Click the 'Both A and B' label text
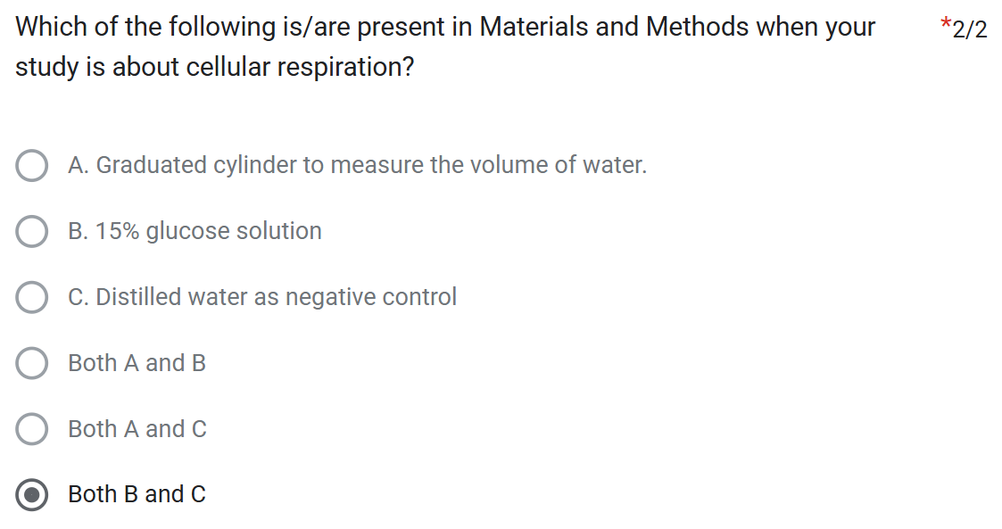Screen dimensions: 1002x529 click(137, 363)
